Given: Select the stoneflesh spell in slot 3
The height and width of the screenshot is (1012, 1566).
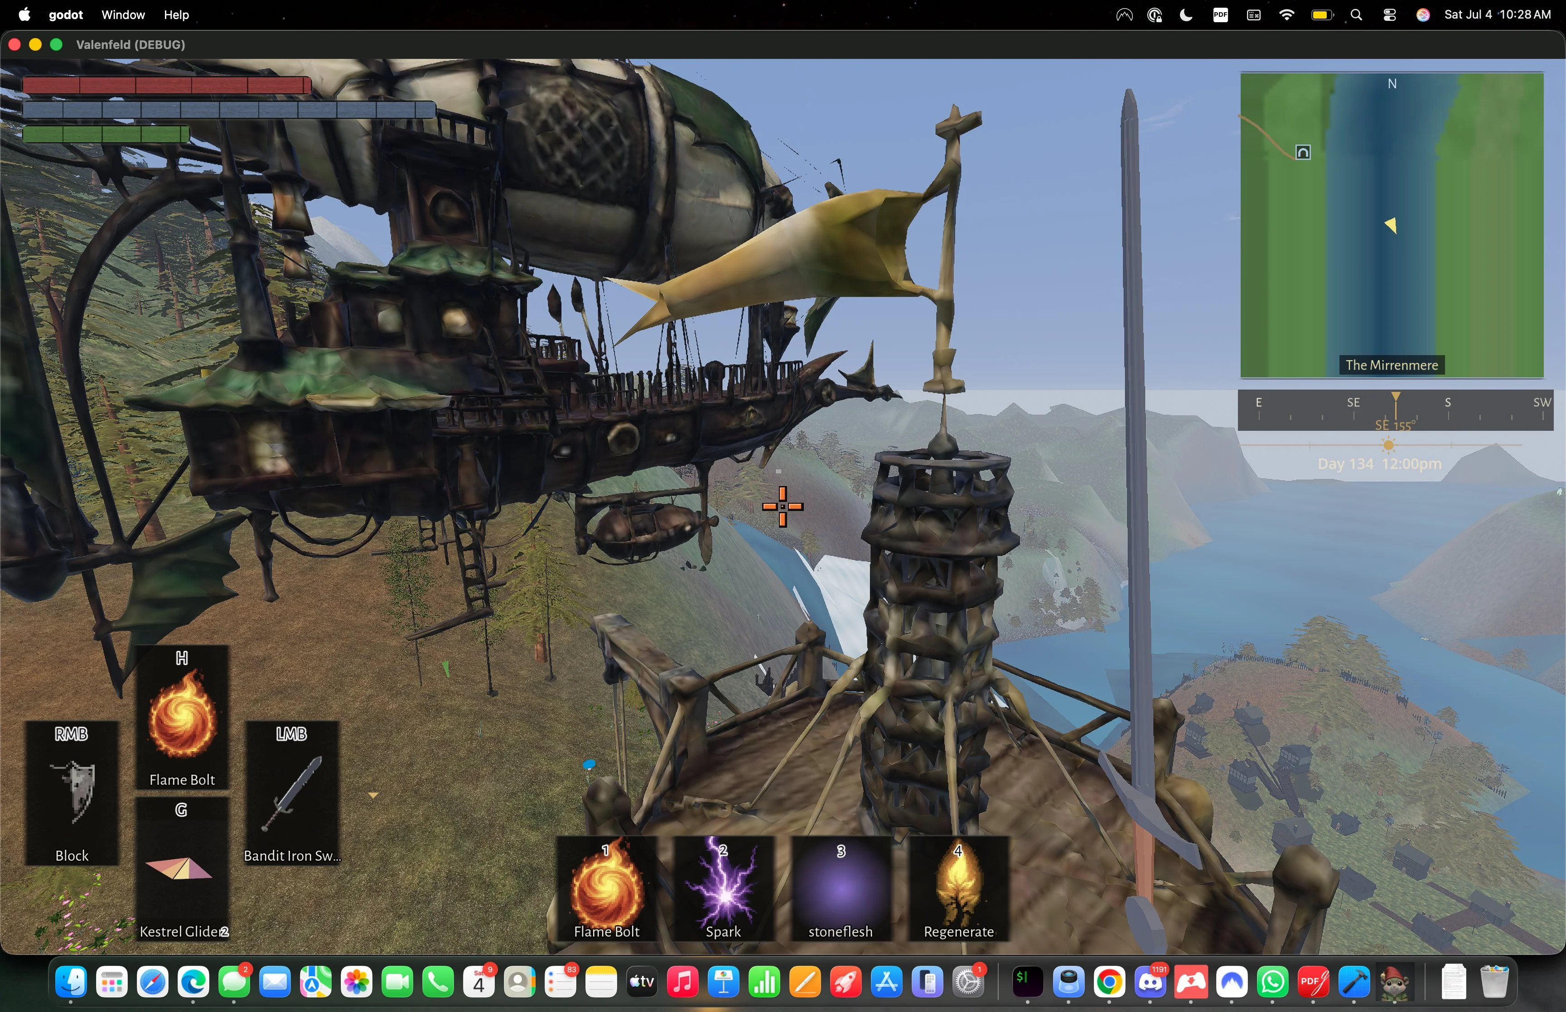Looking at the screenshot, I should (841, 888).
